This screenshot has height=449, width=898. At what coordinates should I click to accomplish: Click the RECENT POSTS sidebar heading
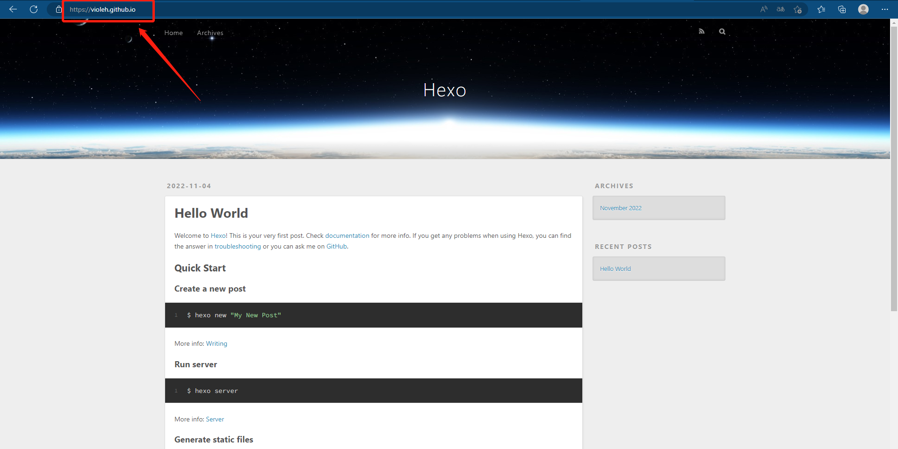(623, 247)
